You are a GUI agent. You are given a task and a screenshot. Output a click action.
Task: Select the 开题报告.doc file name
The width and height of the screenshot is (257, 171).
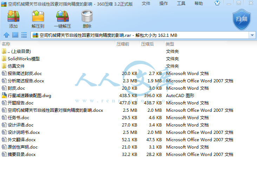(20, 103)
